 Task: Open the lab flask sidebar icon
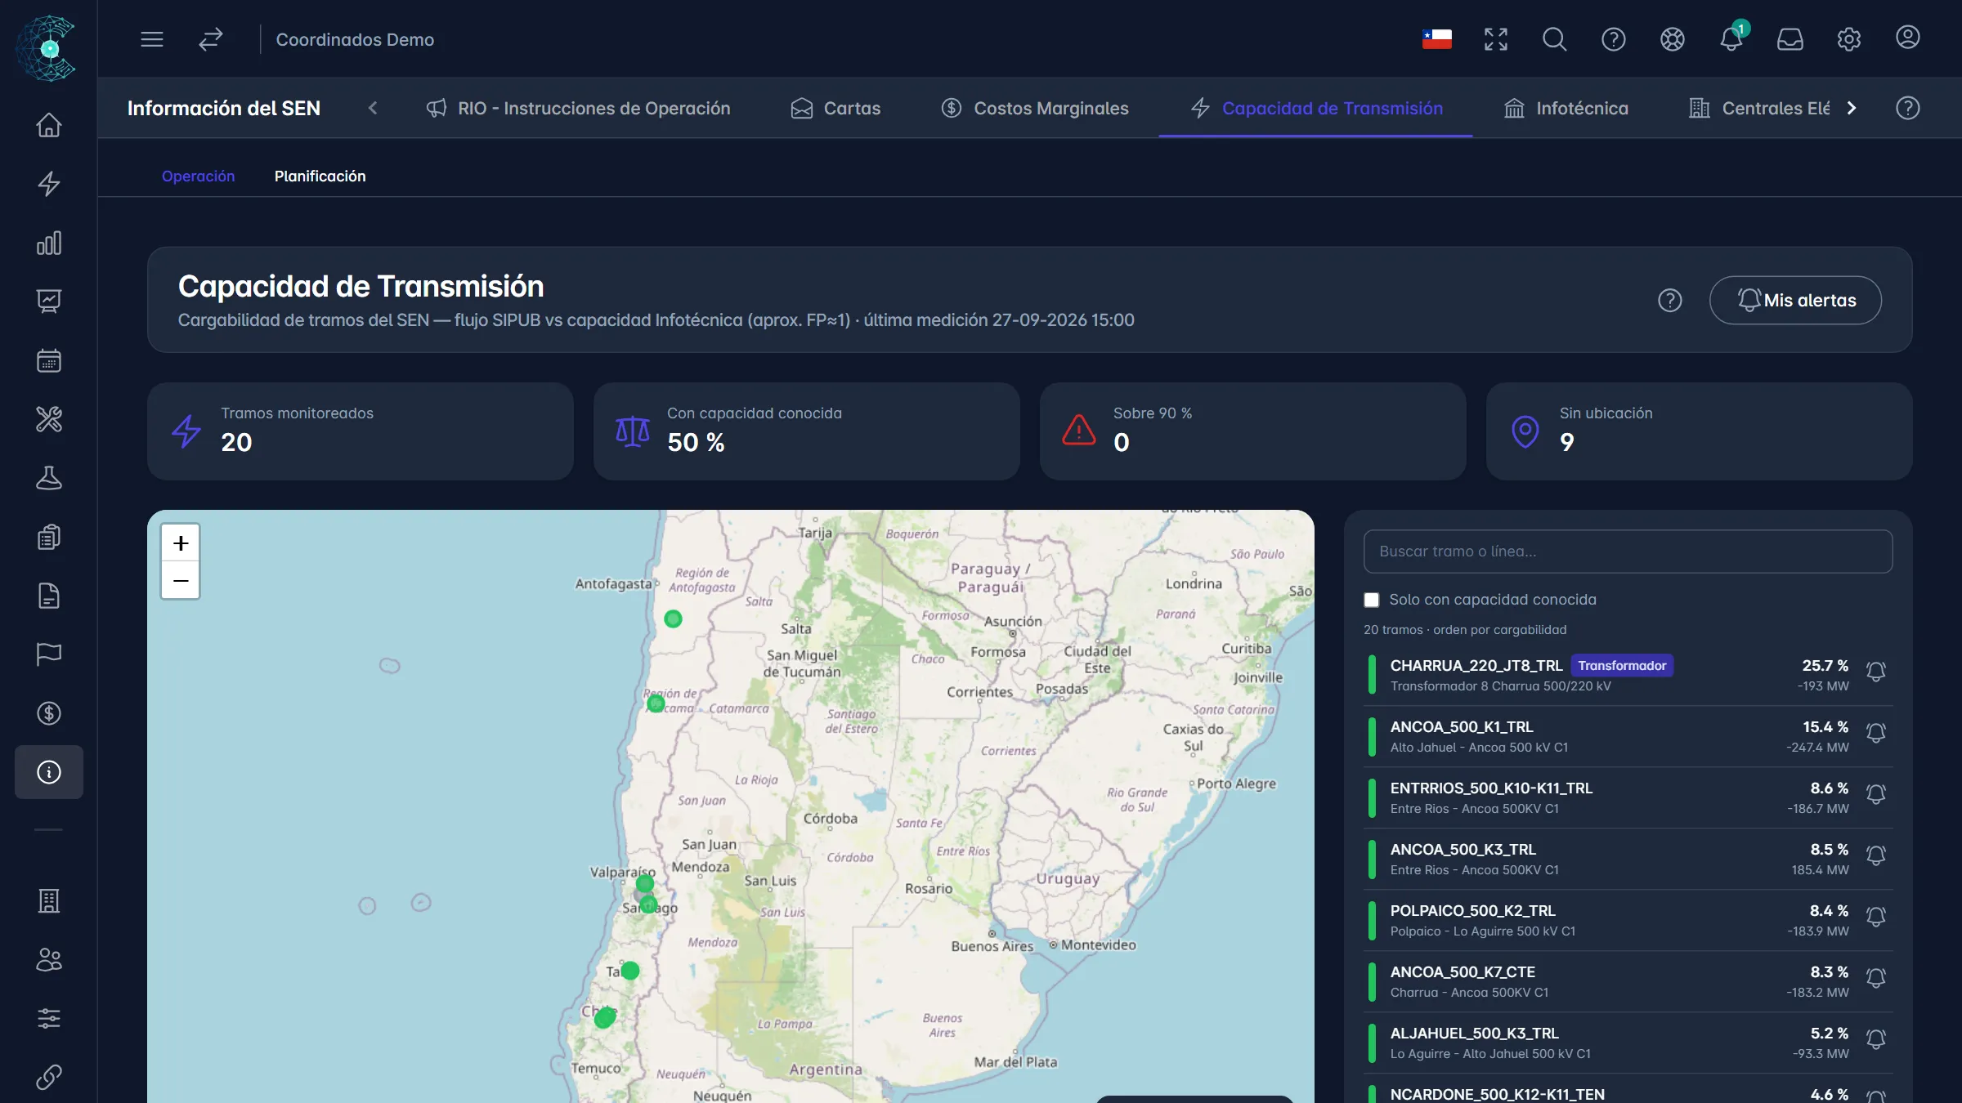[x=49, y=478]
